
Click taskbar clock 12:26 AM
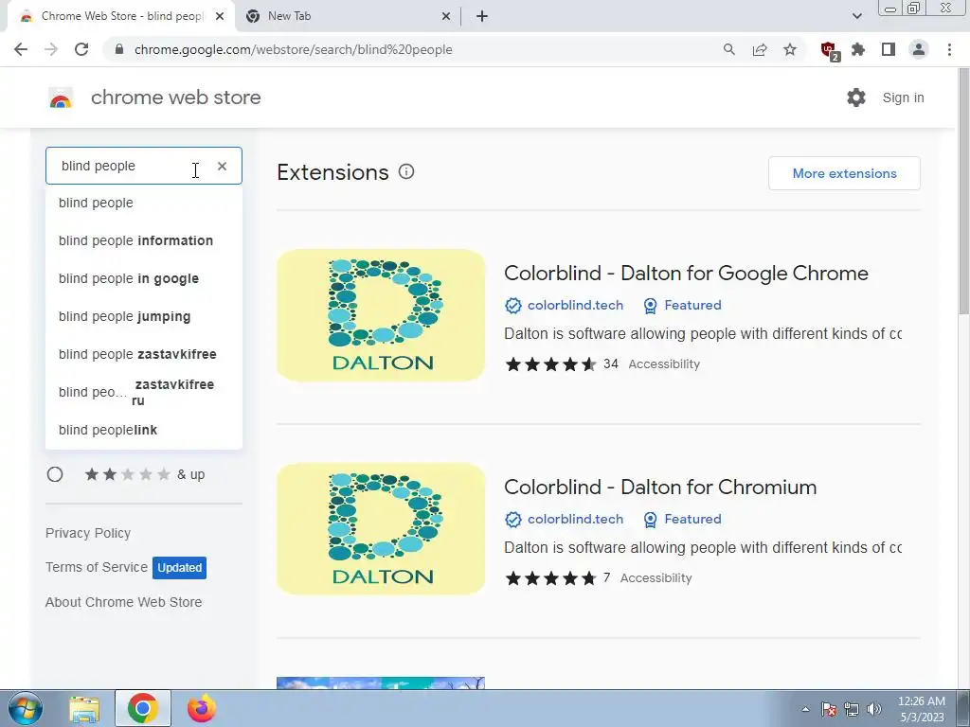(x=922, y=709)
